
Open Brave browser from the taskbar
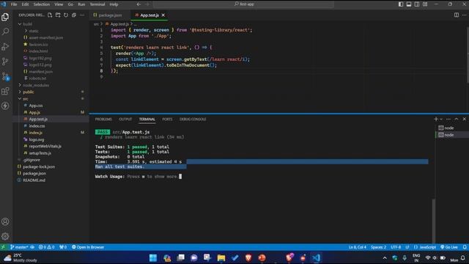point(248,257)
